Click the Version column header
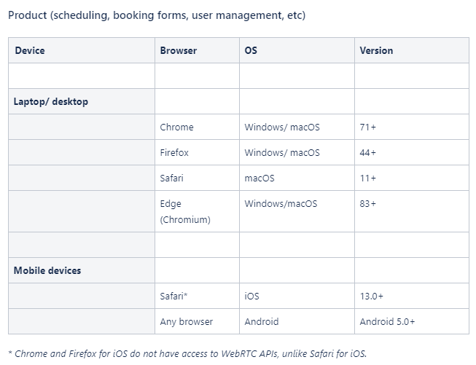 coord(376,51)
